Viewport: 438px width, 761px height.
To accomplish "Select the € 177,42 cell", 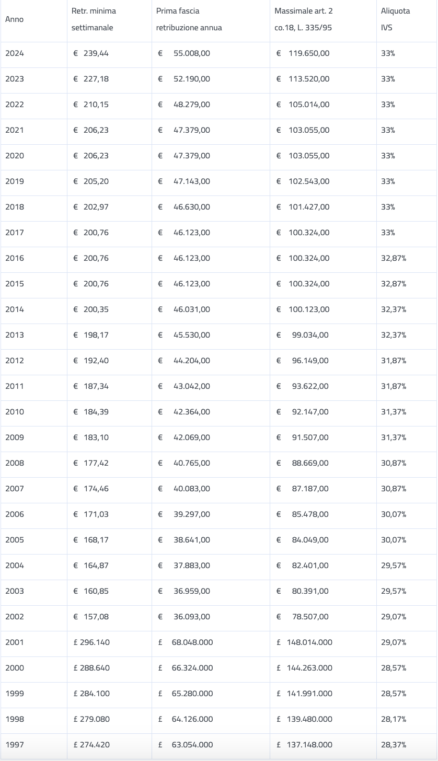I will click(x=91, y=463).
